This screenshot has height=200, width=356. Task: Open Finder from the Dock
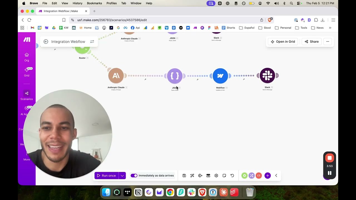point(106,192)
